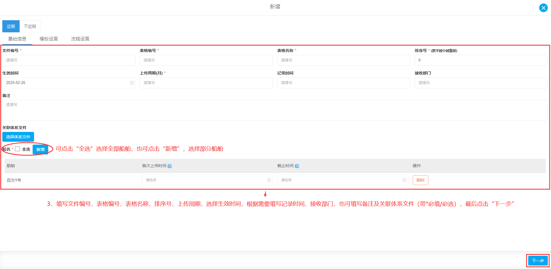Click the 文件编号 input field
Screen dimensions: 551x269
click(69, 60)
